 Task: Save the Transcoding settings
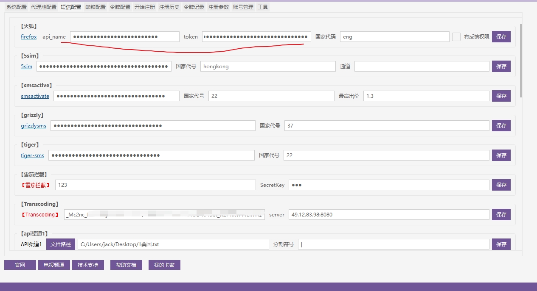click(x=501, y=215)
